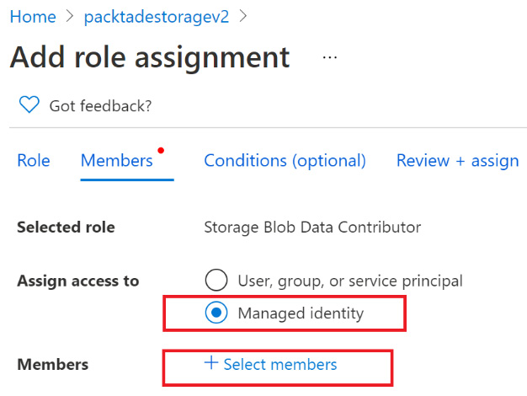Click the Select members link
527x396 pixels.
(280, 364)
